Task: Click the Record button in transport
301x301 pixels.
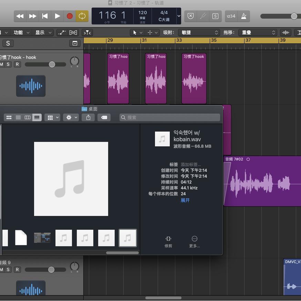Action: (70, 16)
